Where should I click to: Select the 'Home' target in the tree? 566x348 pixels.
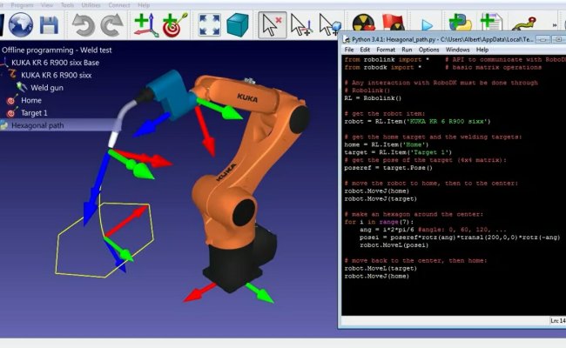pyautogui.click(x=31, y=100)
